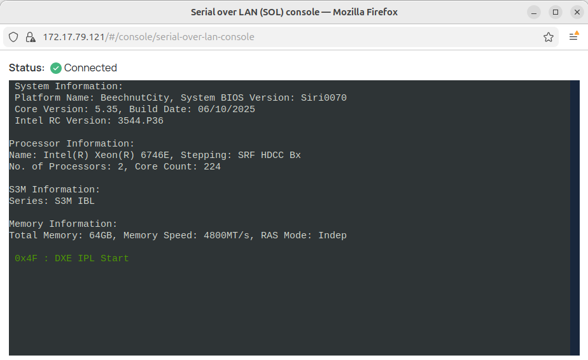Viewport: 588px width, 360px height.
Task: Focus the URL address bar
Action: coord(286,37)
